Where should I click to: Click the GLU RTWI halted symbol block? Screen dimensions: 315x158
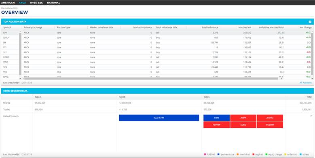(x=159, y=118)
